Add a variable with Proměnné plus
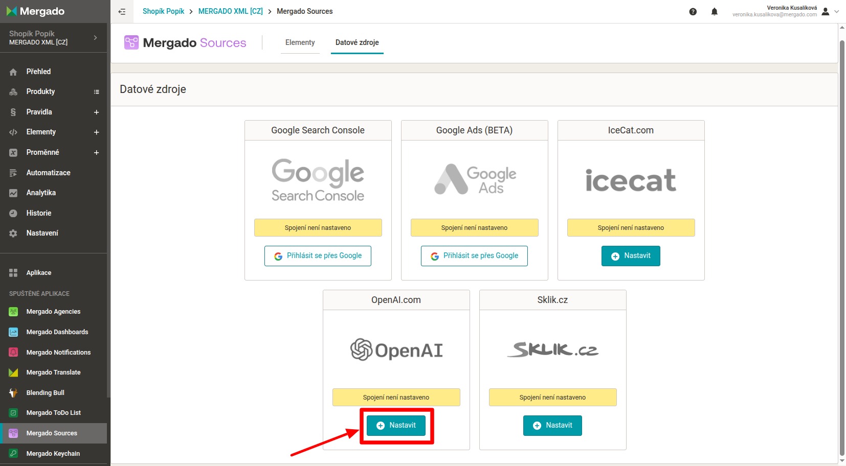The width and height of the screenshot is (846, 466). (96, 152)
